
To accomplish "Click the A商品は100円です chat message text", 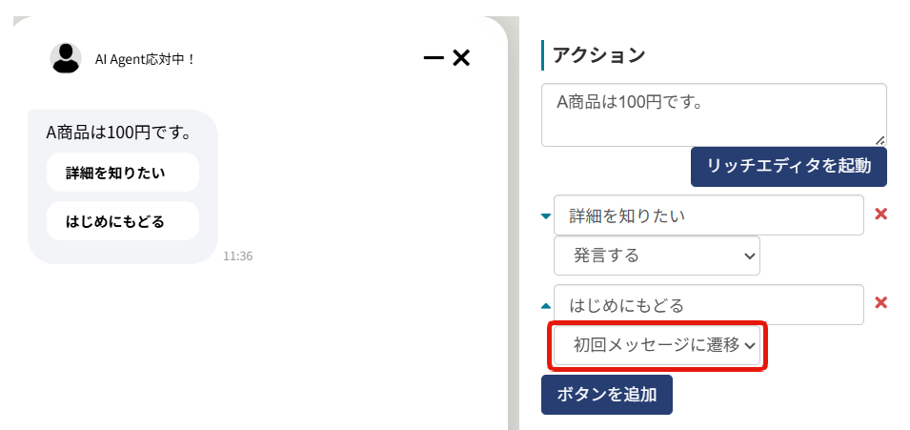I will pyautogui.click(x=119, y=133).
